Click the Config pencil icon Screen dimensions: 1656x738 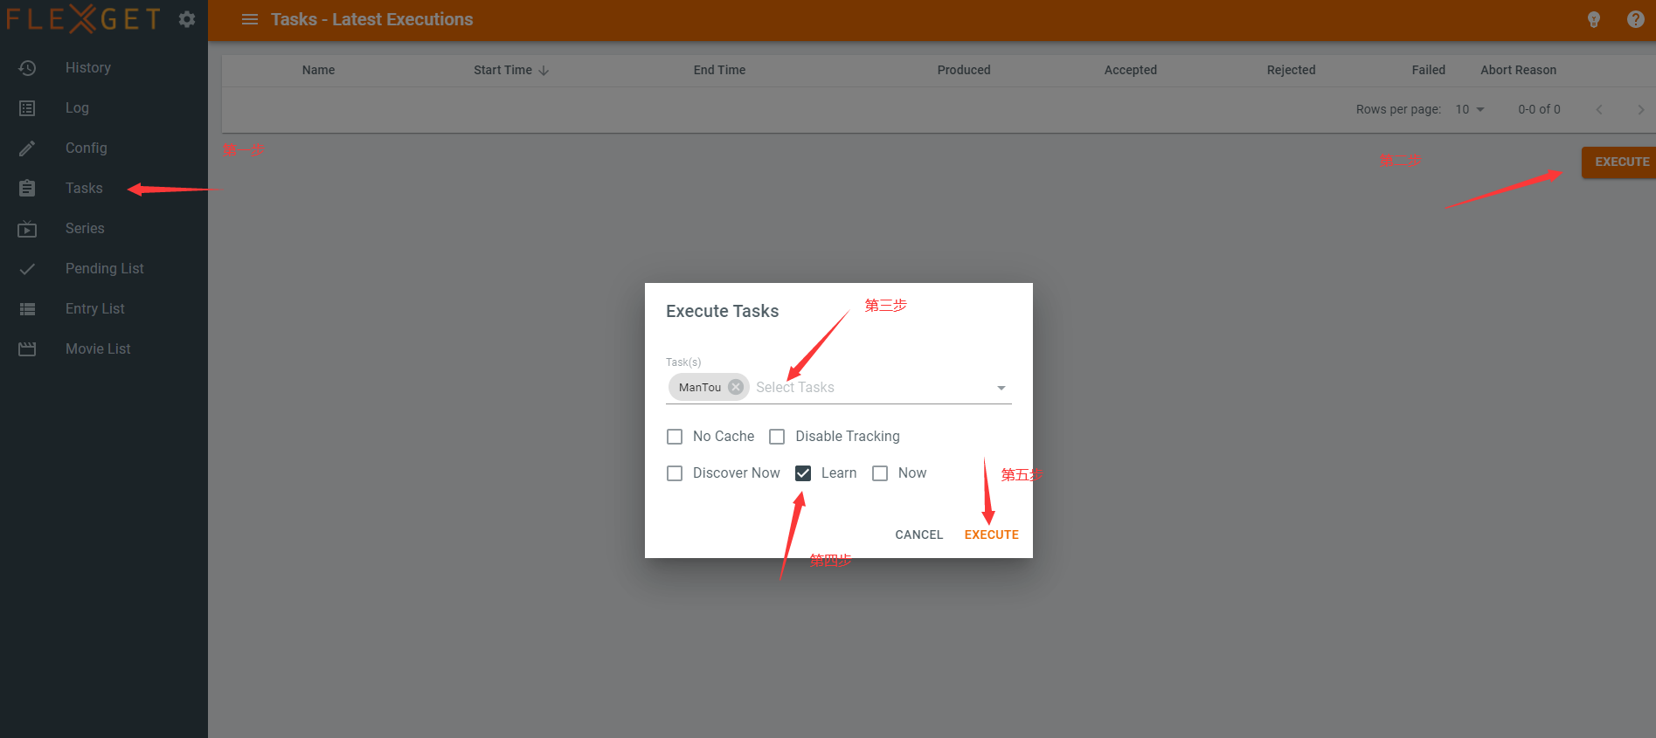pyautogui.click(x=27, y=148)
